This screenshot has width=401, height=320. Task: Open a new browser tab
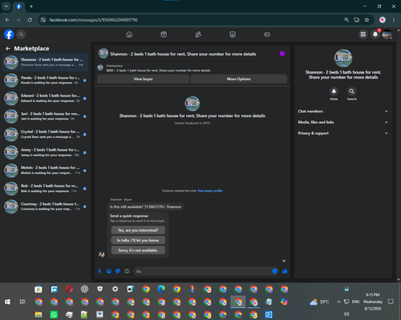click(x=31, y=6)
